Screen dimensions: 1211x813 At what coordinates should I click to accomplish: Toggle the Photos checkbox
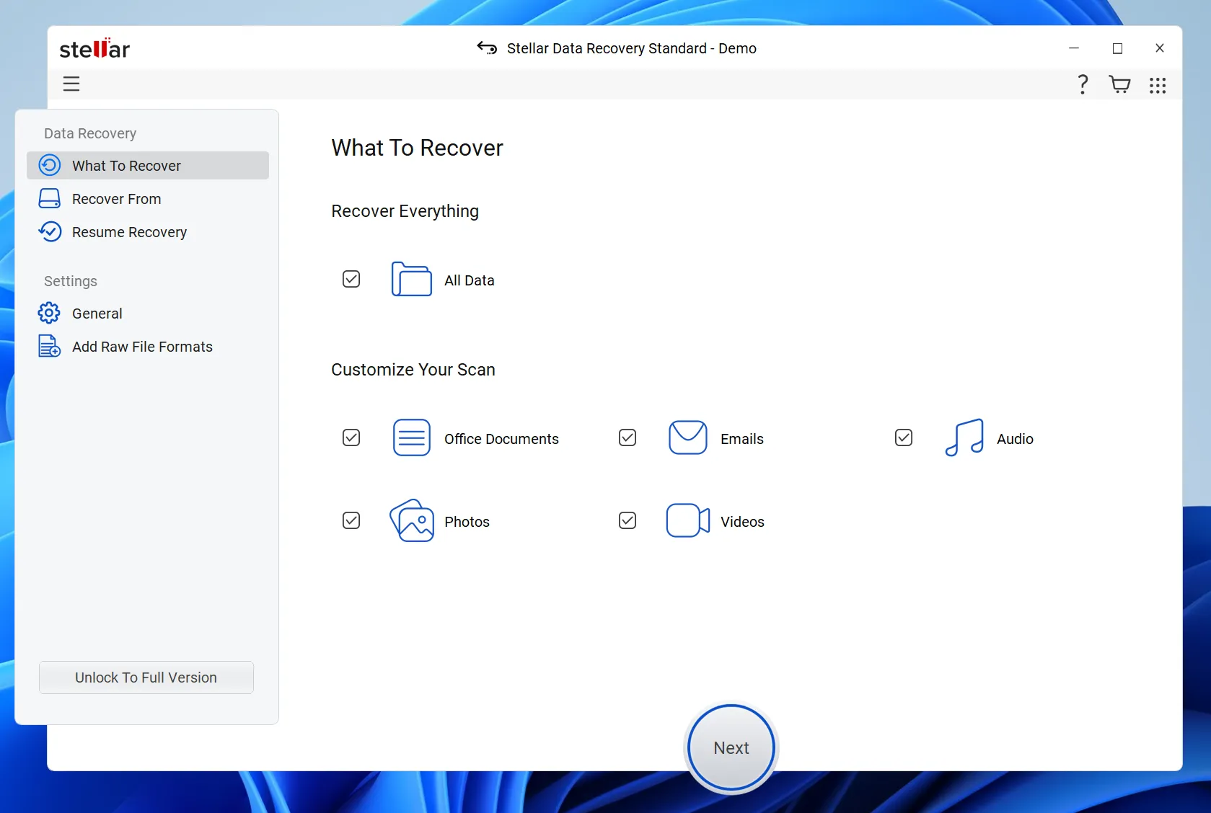[x=351, y=520]
